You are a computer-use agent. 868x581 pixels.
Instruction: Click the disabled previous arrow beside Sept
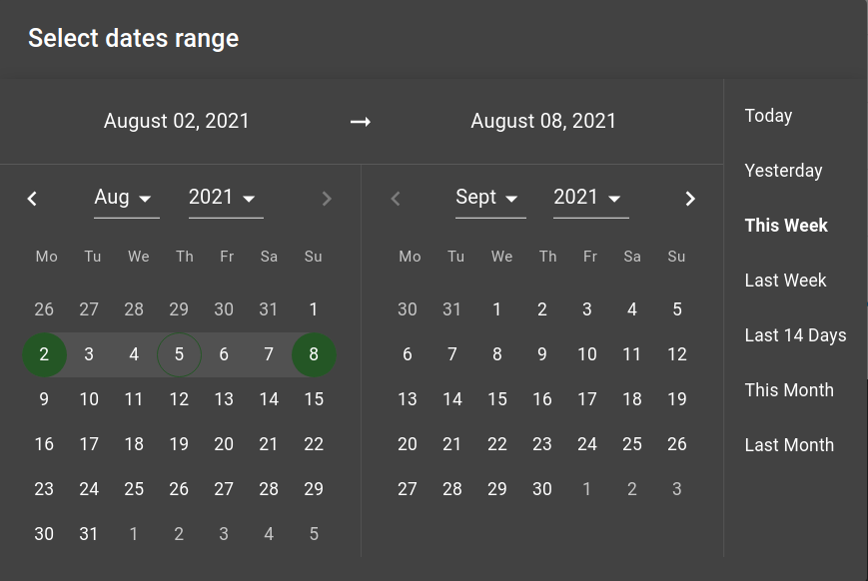pyautogui.click(x=396, y=199)
